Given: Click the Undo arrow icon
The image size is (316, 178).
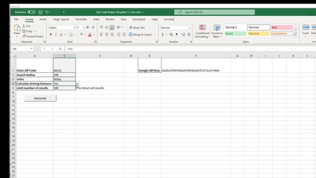Looking at the screenshot, I should [x=46, y=12].
